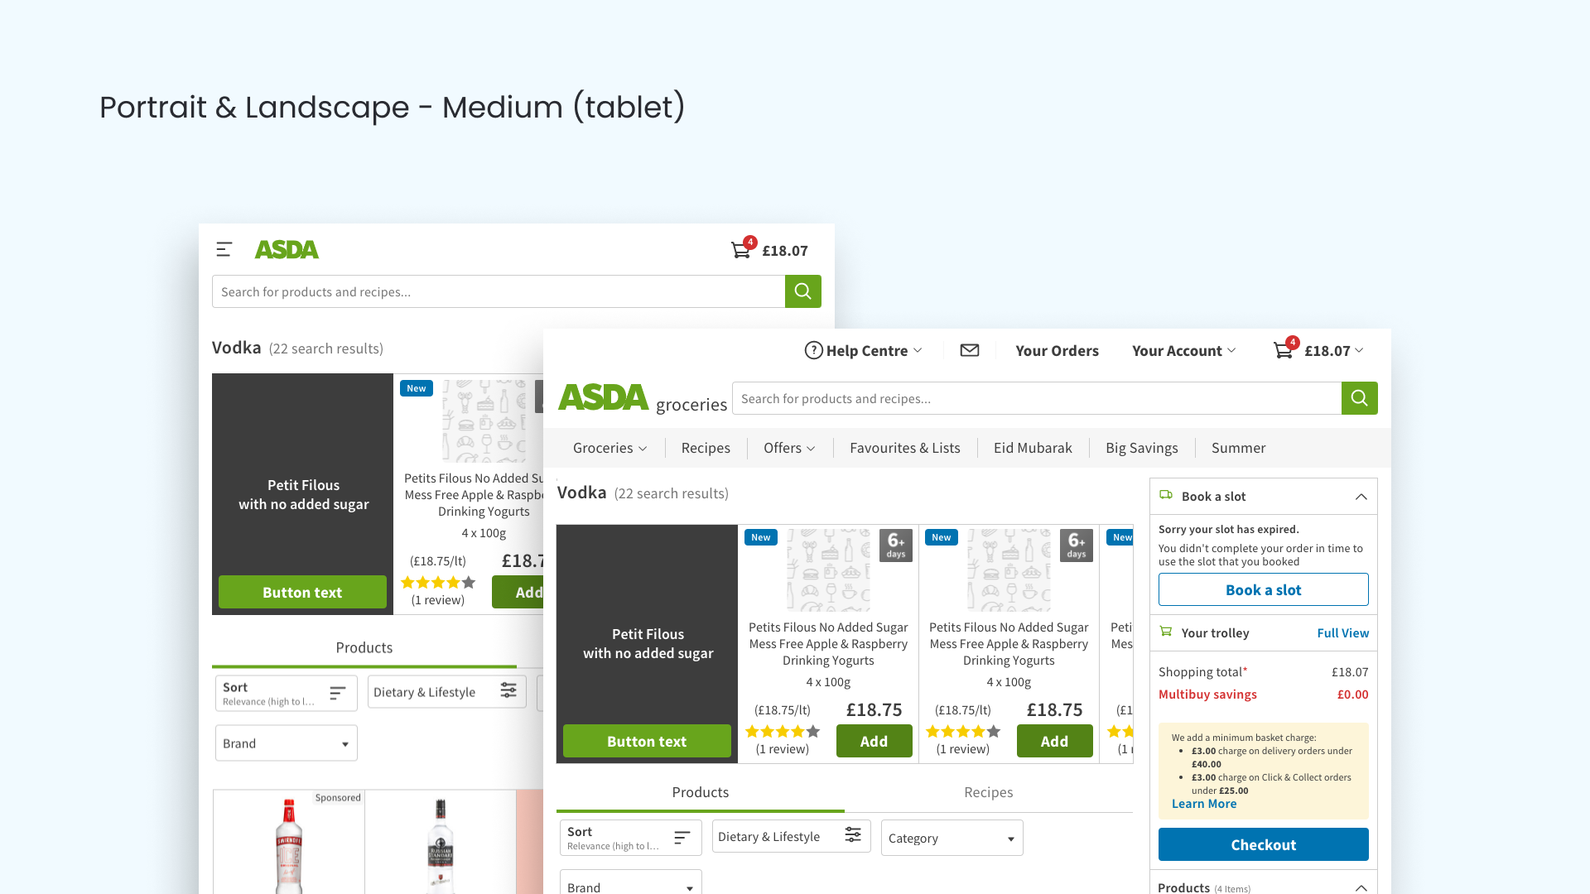This screenshot has height=894, width=1590.
Task: Click star rating in portrait product card
Action: click(x=438, y=582)
